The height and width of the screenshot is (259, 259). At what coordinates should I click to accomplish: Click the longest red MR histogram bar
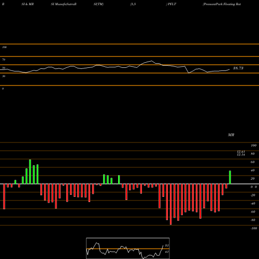pyautogui.click(x=171, y=204)
